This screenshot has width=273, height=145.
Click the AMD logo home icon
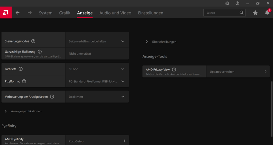pyautogui.click(x=6, y=12)
